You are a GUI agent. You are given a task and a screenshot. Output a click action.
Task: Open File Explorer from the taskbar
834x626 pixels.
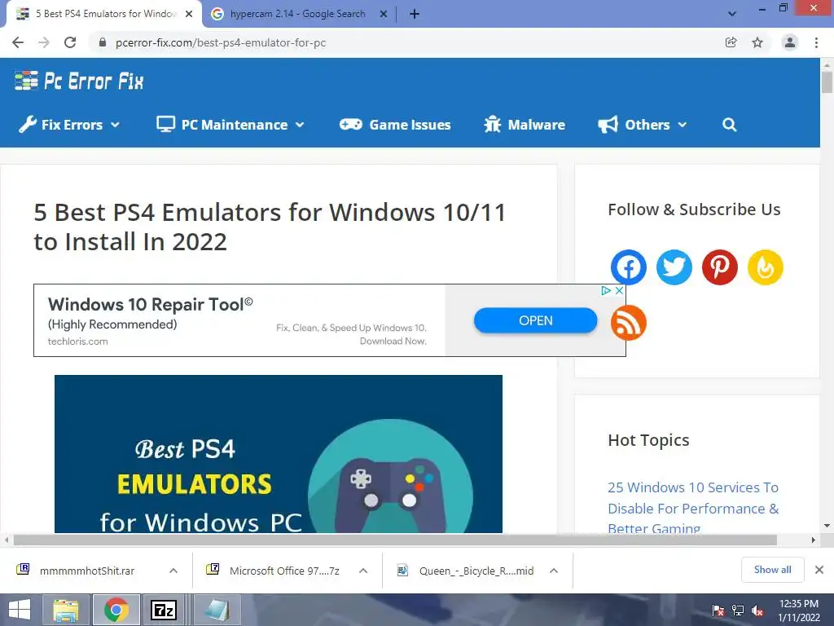[65, 610]
